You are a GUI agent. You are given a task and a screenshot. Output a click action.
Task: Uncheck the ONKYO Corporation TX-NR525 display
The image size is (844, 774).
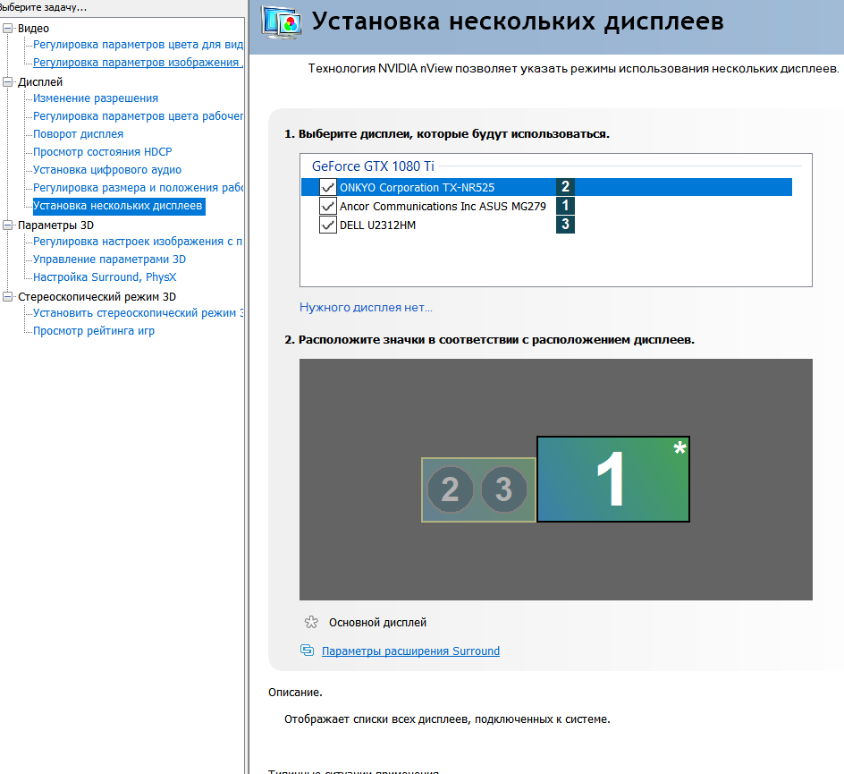pos(328,187)
